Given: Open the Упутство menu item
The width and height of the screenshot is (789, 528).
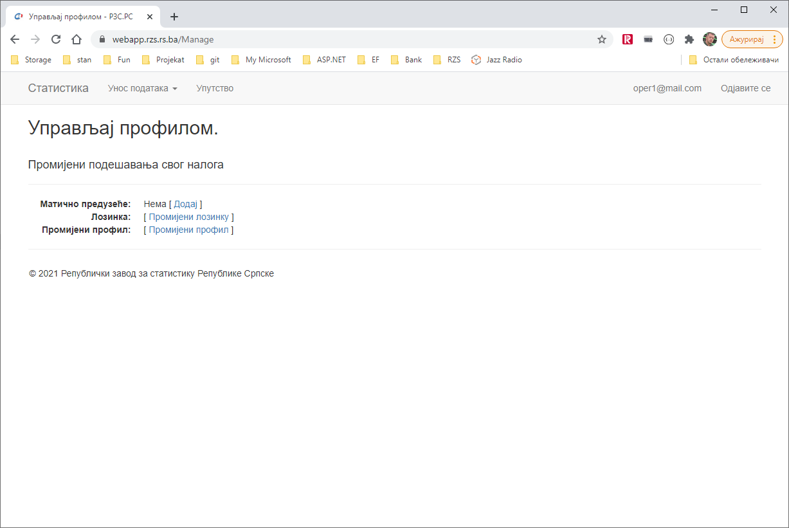Looking at the screenshot, I should click(x=215, y=88).
